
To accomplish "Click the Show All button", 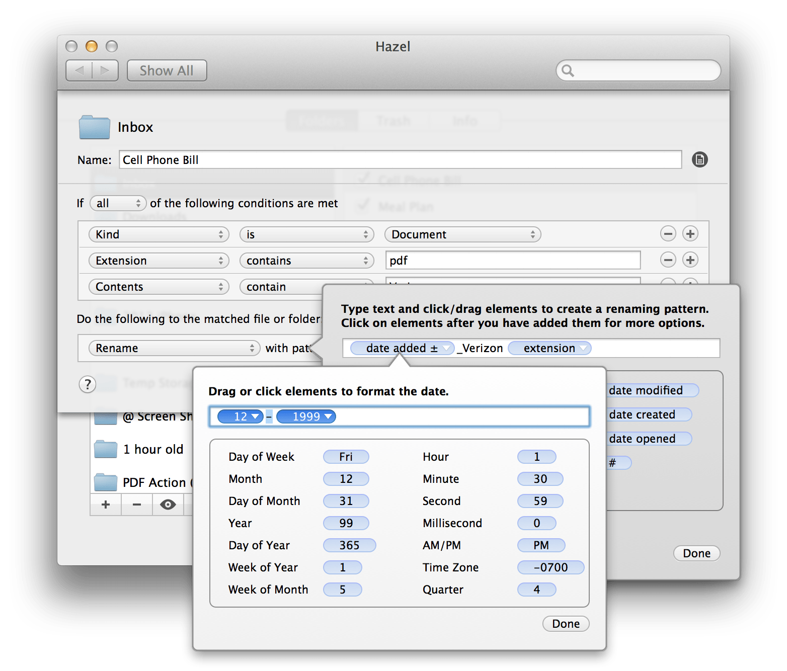I will pyautogui.click(x=167, y=70).
